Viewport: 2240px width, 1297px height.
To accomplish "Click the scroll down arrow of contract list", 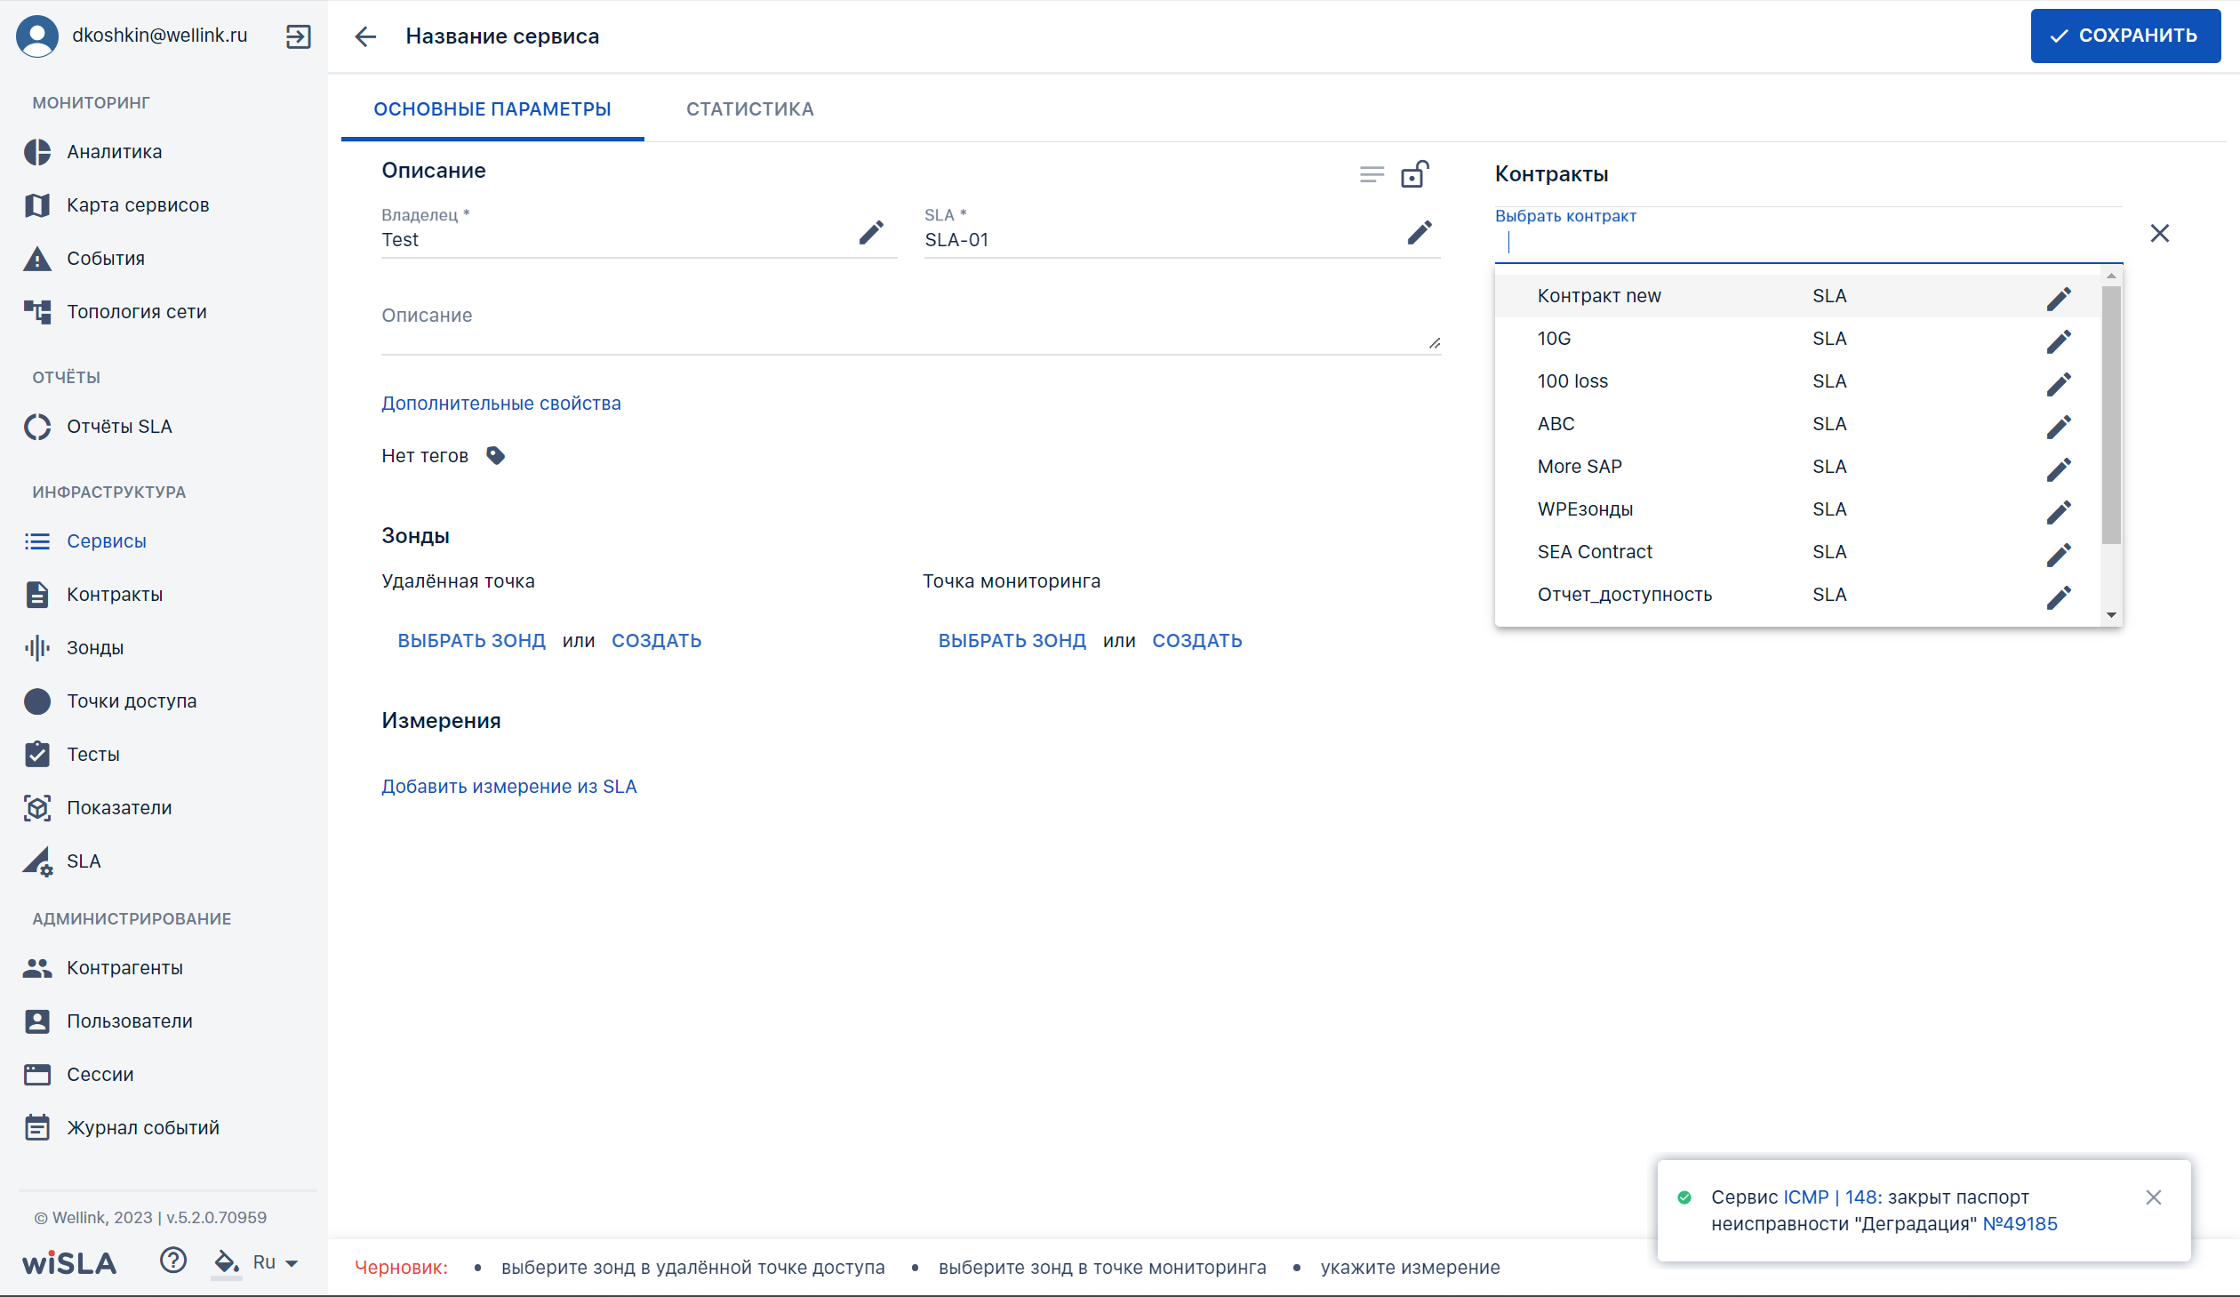I will [x=2111, y=615].
